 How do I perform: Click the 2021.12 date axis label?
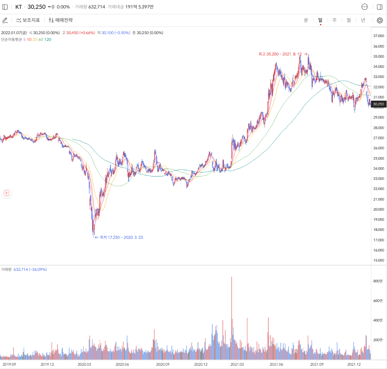(x=354, y=364)
